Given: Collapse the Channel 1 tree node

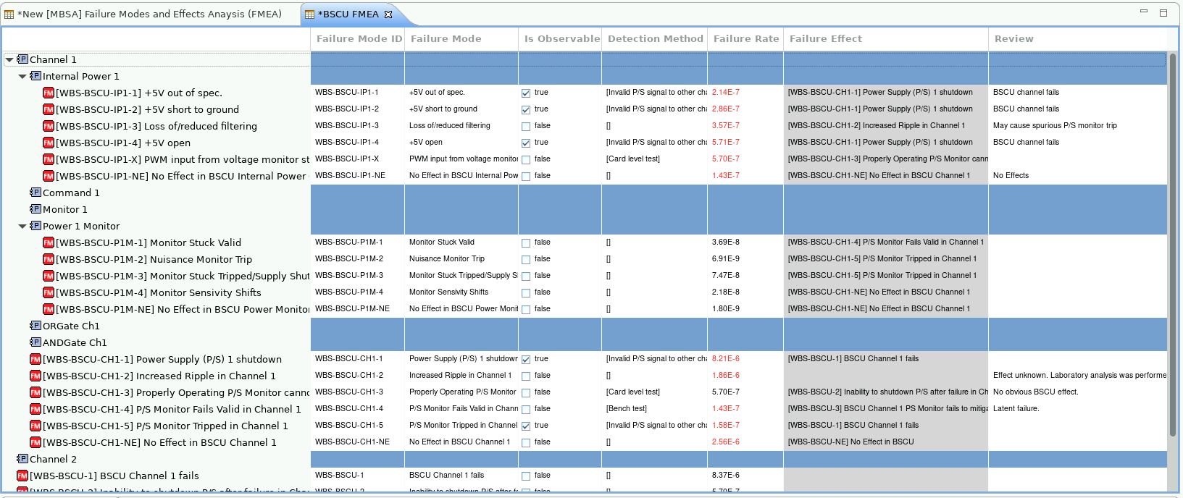Looking at the screenshot, I should tap(9, 60).
